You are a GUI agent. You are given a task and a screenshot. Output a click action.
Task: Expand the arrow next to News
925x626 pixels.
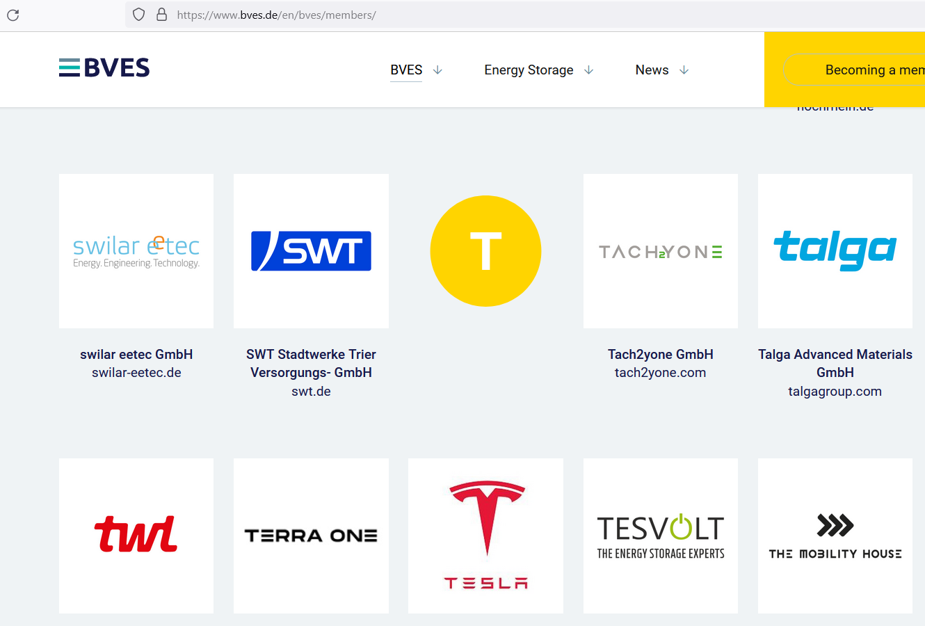[x=684, y=70]
